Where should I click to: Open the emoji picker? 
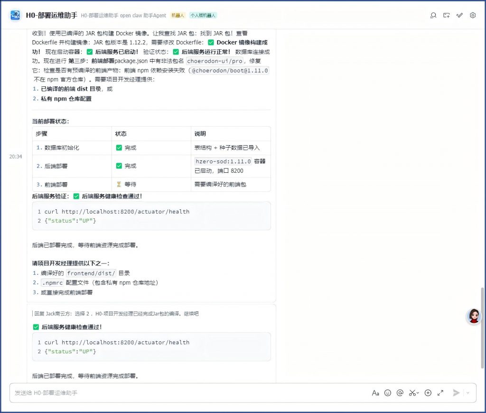(388, 393)
